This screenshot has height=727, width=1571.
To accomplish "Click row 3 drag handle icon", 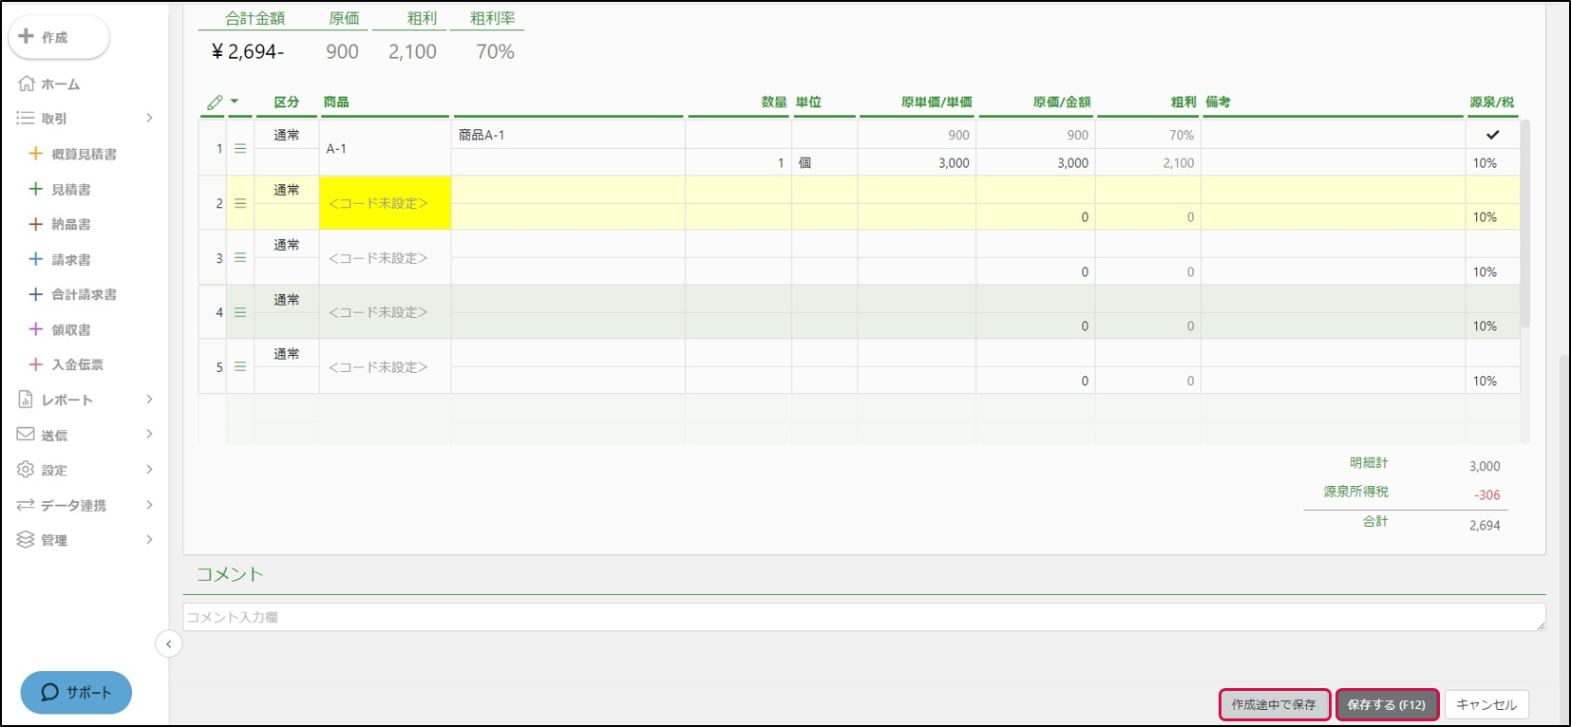I will coord(240,258).
